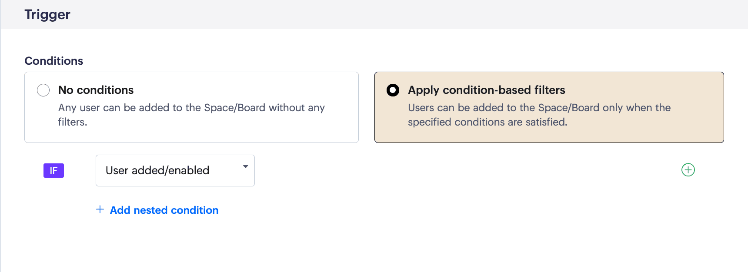
Task: Click the caret arrow in the trigger dropdown
Action: (x=246, y=167)
